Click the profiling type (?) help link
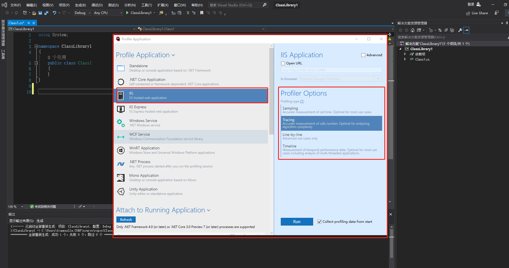 302,101
